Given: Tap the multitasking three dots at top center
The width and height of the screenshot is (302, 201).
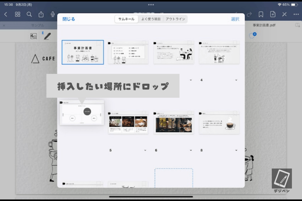Looking at the screenshot, I should click(151, 5).
